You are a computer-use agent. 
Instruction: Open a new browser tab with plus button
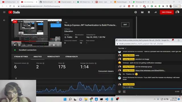153,2
